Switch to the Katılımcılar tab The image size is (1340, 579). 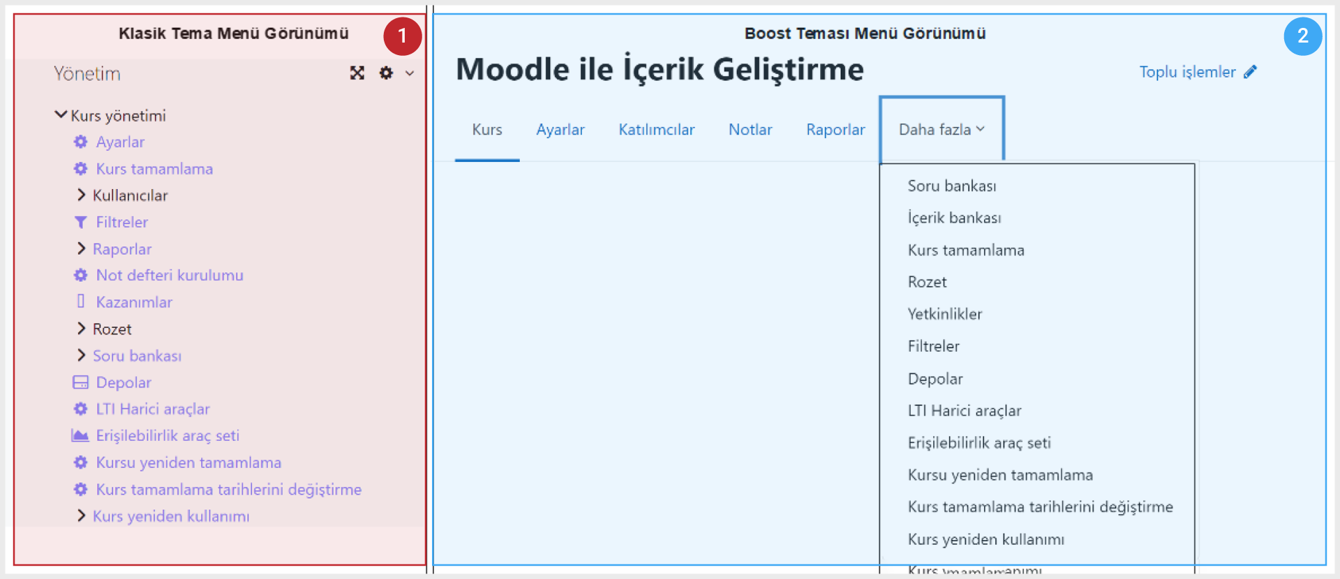(x=657, y=130)
